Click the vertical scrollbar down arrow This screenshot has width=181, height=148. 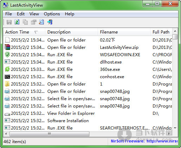(175, 128)
